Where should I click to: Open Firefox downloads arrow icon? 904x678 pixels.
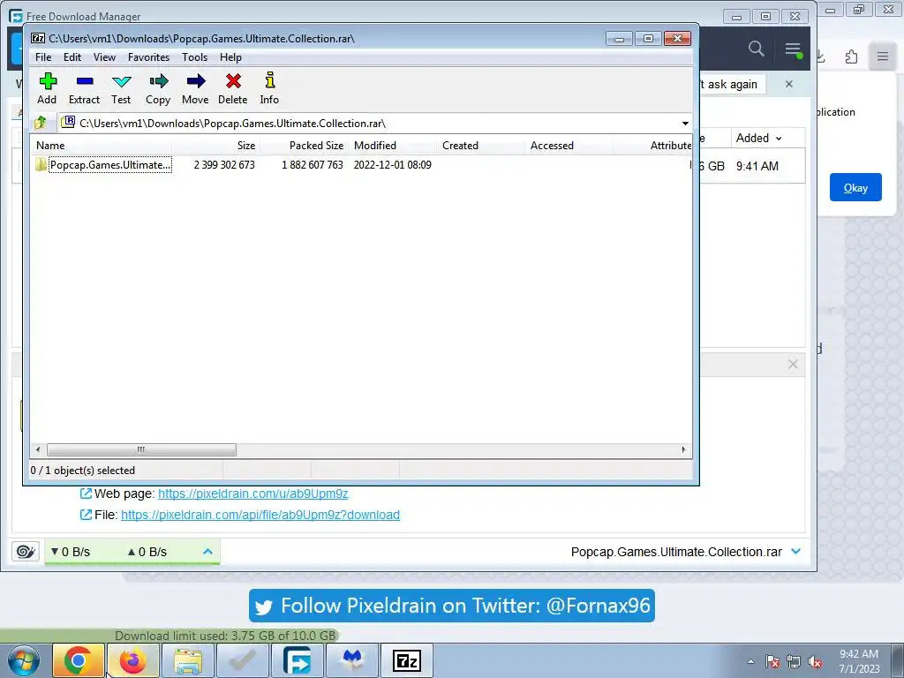pyautogui.click(x=821, y=56)
